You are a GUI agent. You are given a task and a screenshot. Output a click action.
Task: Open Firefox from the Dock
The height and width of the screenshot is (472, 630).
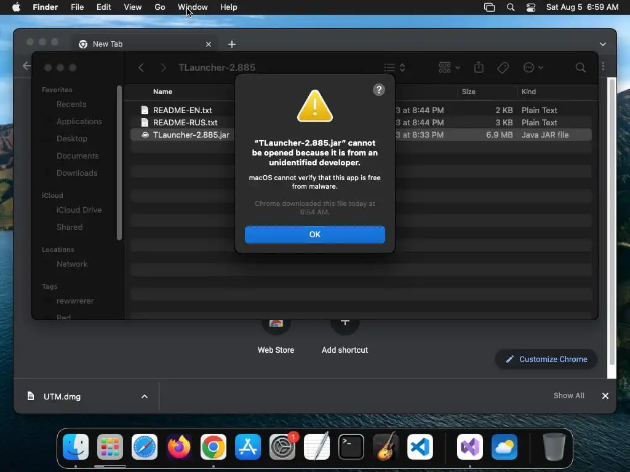pos(179,447)
